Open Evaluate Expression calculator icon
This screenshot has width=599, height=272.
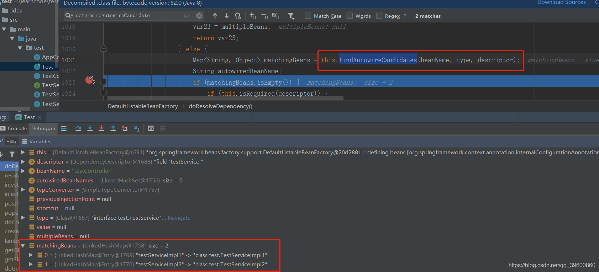point(151,128)
